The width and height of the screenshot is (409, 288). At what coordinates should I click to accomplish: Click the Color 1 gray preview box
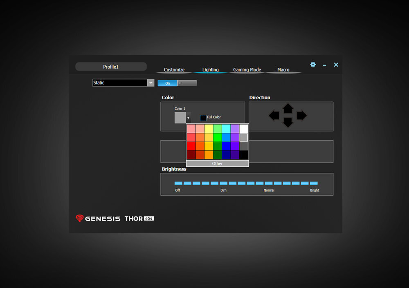(x=180, y=118)
